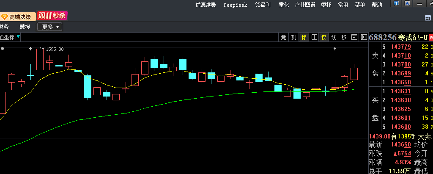433x174 pixels.
Task: Click the hide right sidebar arrow icon
Action: [364, 37]
